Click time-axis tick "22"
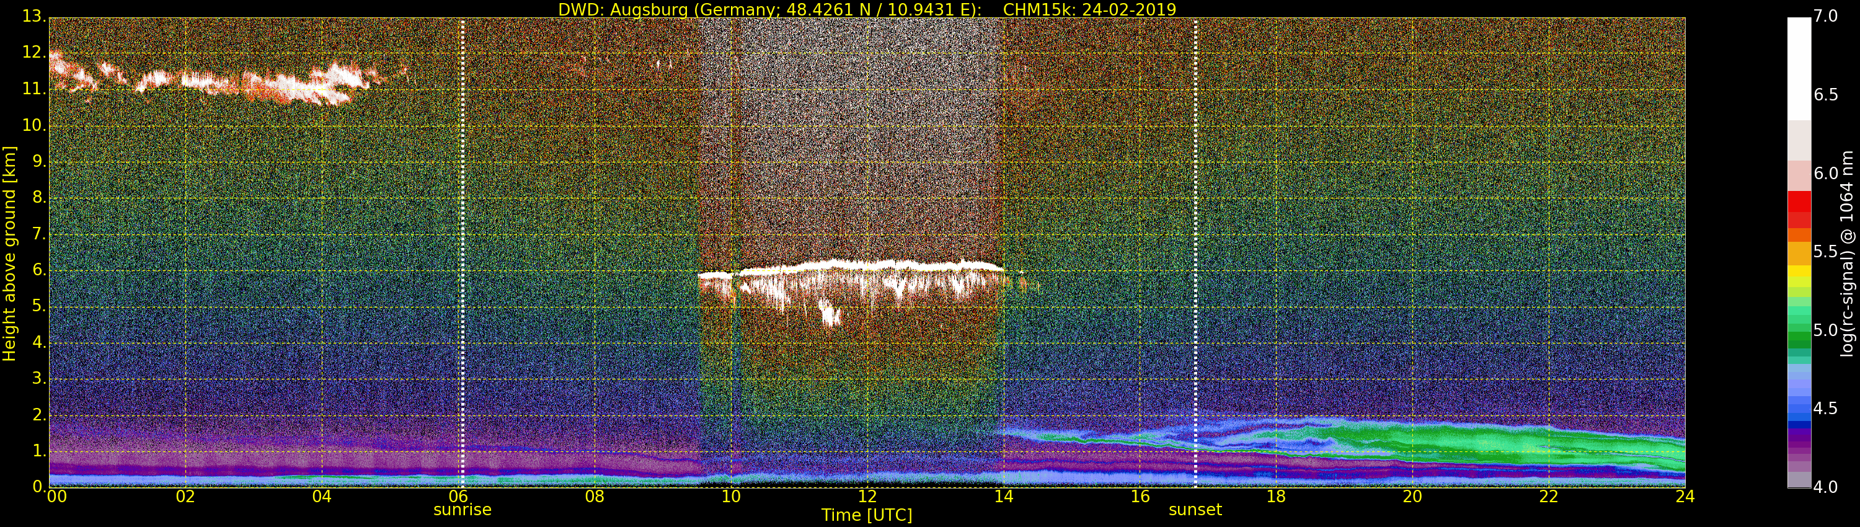1860x527 pixels. point(1549,497)
